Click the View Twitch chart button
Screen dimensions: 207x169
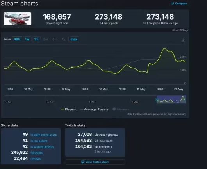[x=95, y=162]
